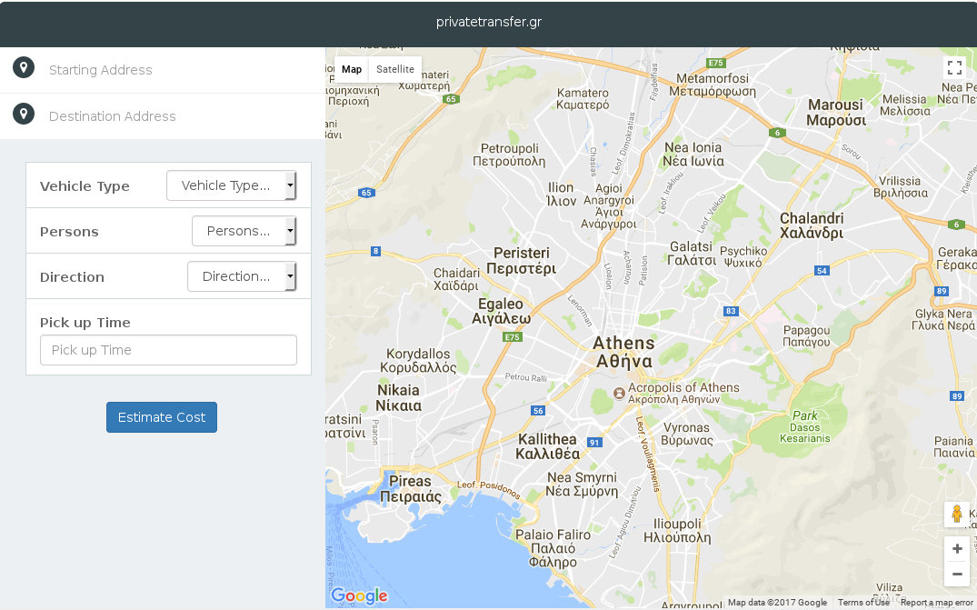Switch to Satellite view tab
This screenshot has height=610, width=977.
(395, 69)
